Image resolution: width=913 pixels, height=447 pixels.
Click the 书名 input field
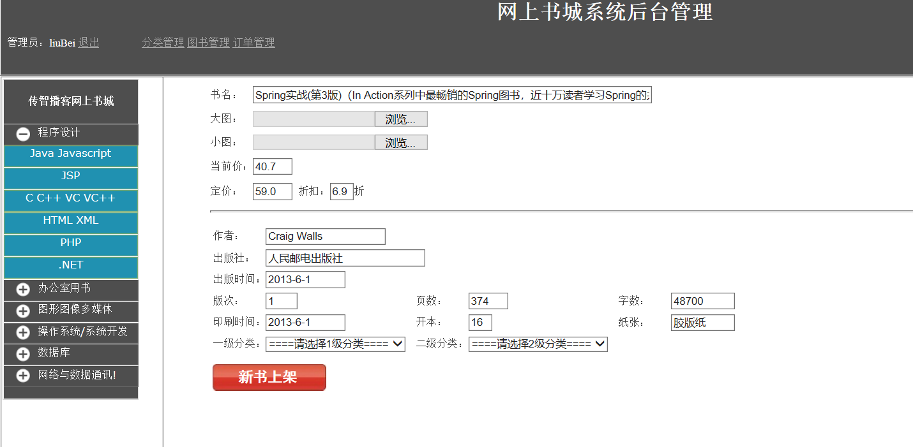pos(452,95)
